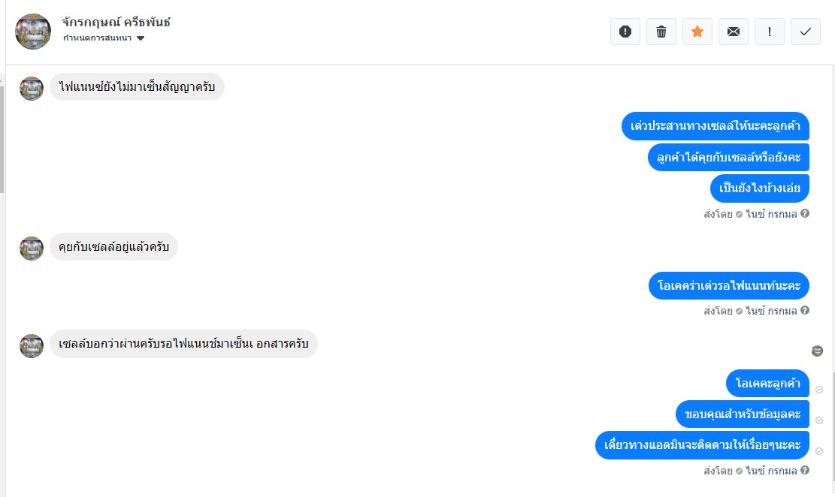Click the small seen avatar at right edge
Viewport: 835px width, 497px height.
click(x=818, y=351)
